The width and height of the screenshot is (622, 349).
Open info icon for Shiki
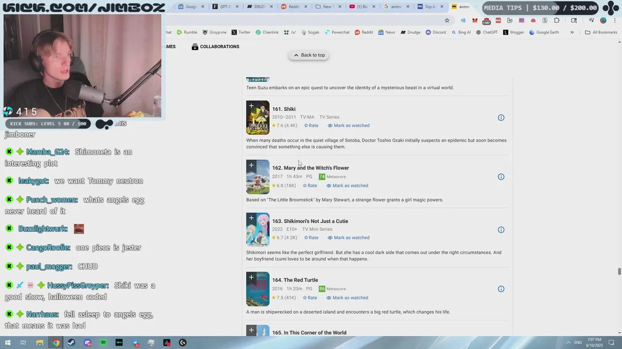click(501, 118)
